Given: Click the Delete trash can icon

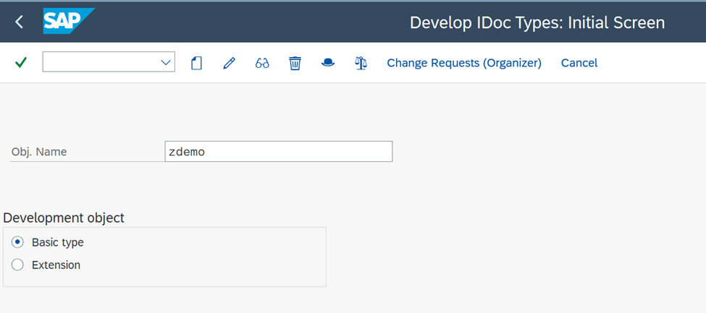Looking at the screenshot, I should (295, 63).
